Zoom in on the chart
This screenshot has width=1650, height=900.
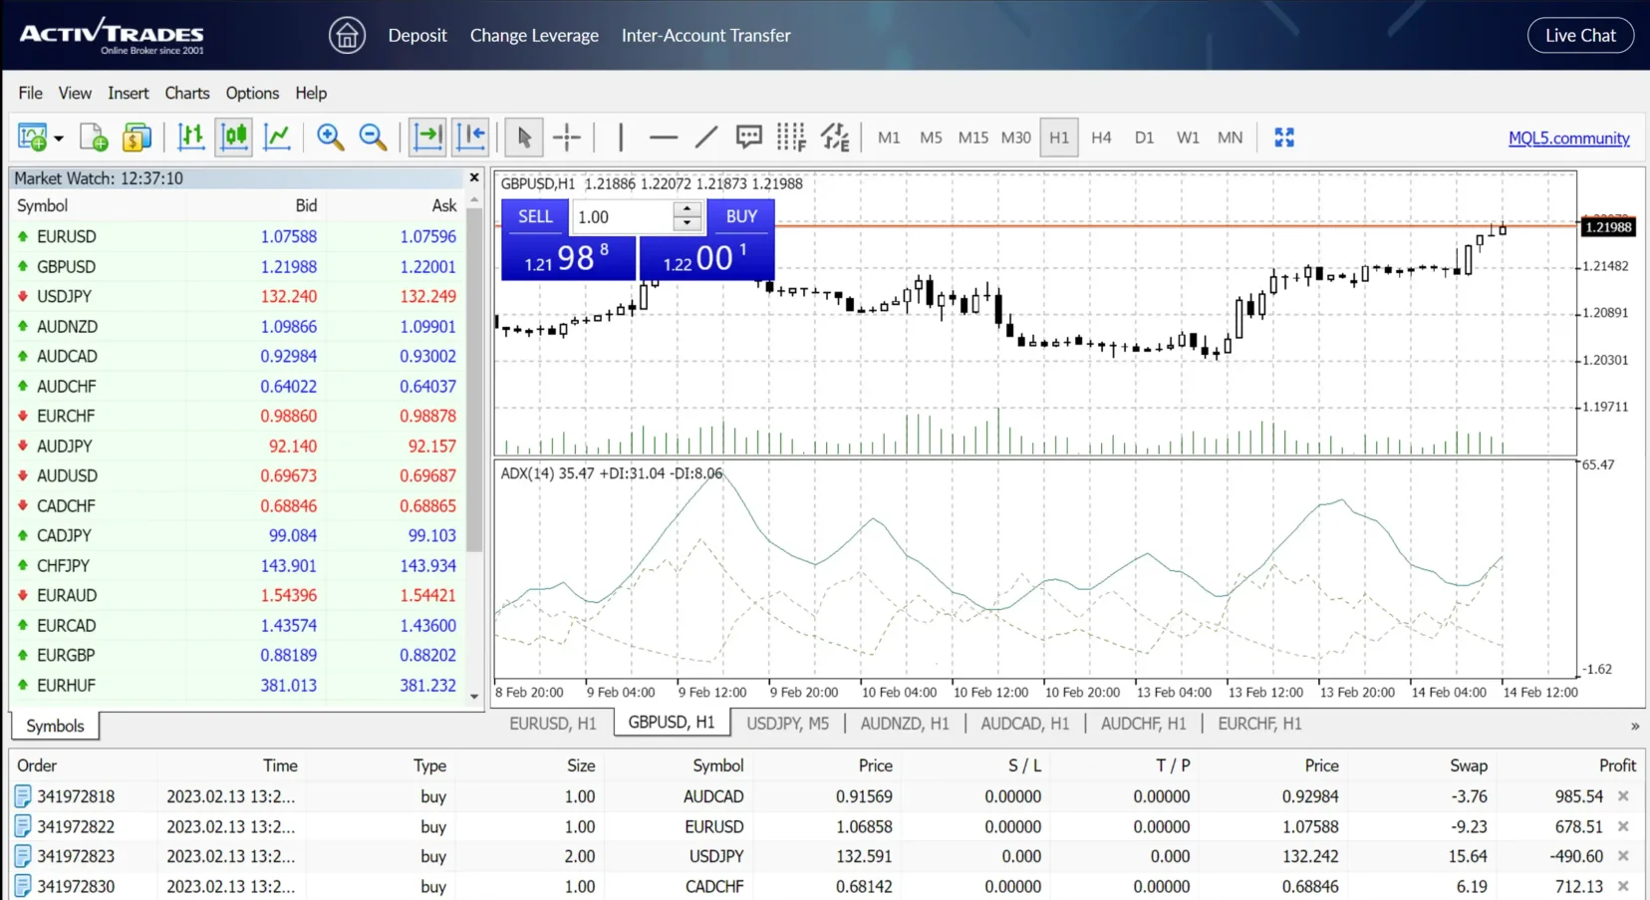click(330, 138)
